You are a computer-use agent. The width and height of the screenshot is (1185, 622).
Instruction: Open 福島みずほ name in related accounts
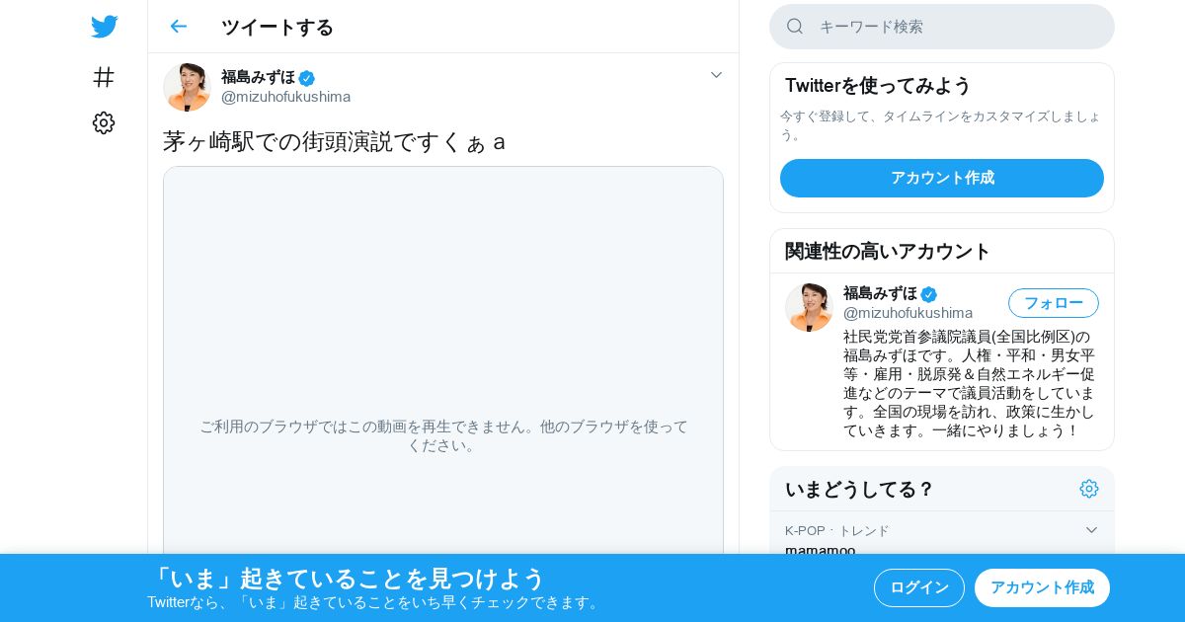[880, 293]
